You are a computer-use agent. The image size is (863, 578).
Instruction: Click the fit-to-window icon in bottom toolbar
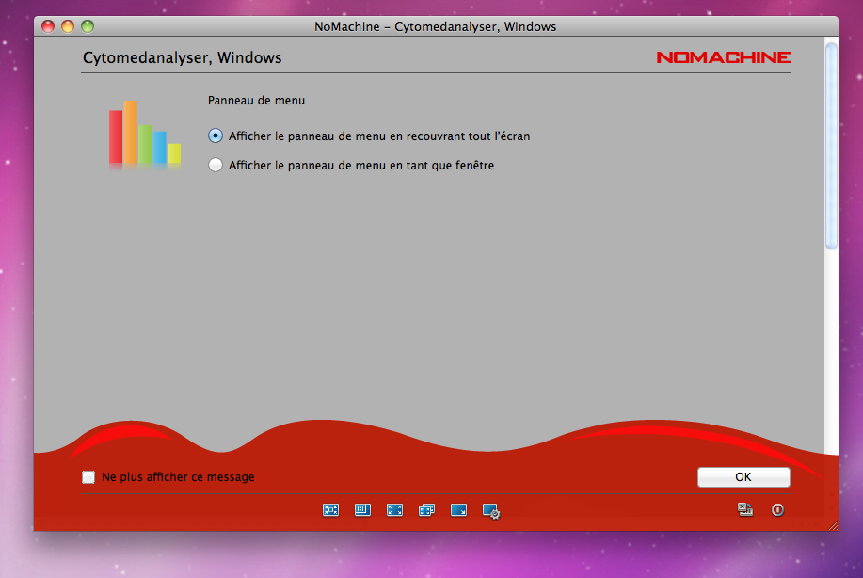330,509
